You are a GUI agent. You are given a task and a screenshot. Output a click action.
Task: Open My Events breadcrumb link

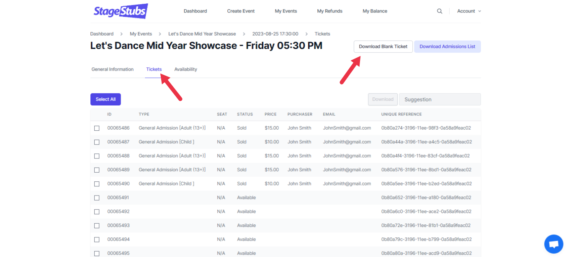tap(141, 34)
